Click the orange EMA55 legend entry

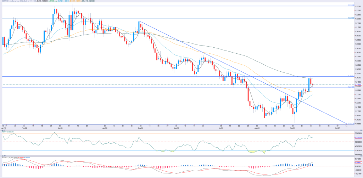coord(76,1)
